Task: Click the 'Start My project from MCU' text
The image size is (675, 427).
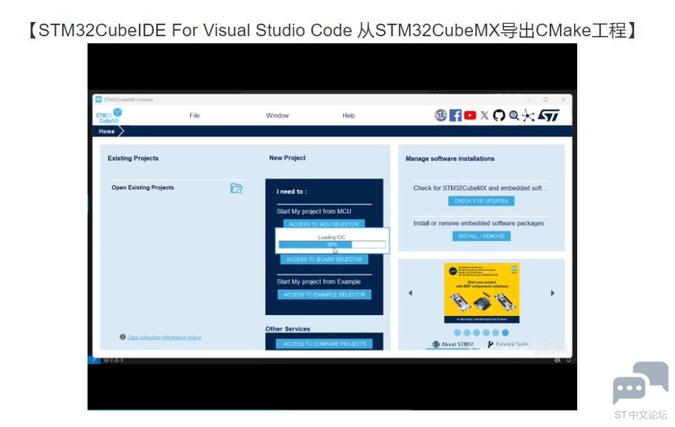Action: click(314, 211)
